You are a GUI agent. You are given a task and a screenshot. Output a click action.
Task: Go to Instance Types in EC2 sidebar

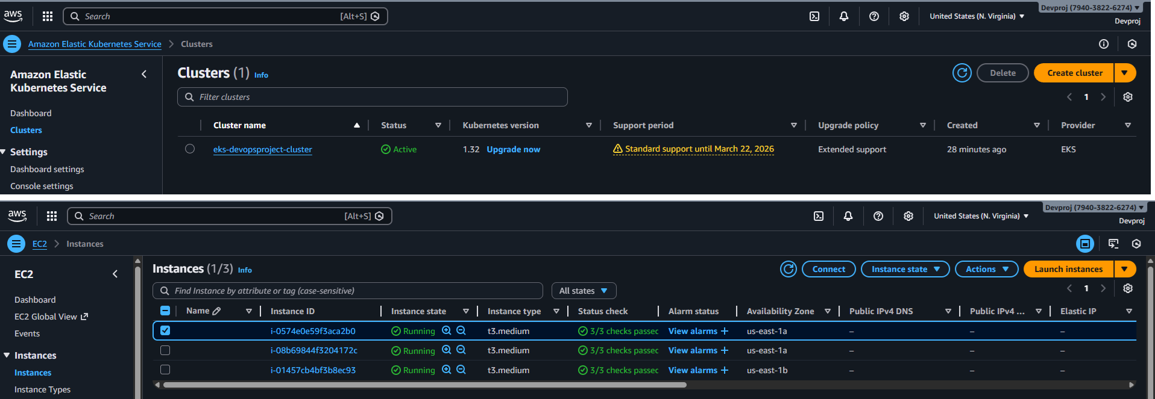pyautogui.click(x=42, y=389)
